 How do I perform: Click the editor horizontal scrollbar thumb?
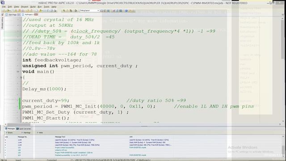[19, 124]
